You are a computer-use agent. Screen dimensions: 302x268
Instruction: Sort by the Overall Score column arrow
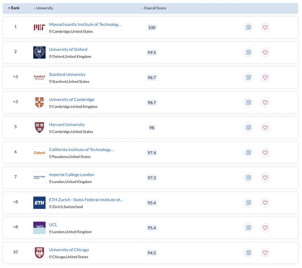142,8
